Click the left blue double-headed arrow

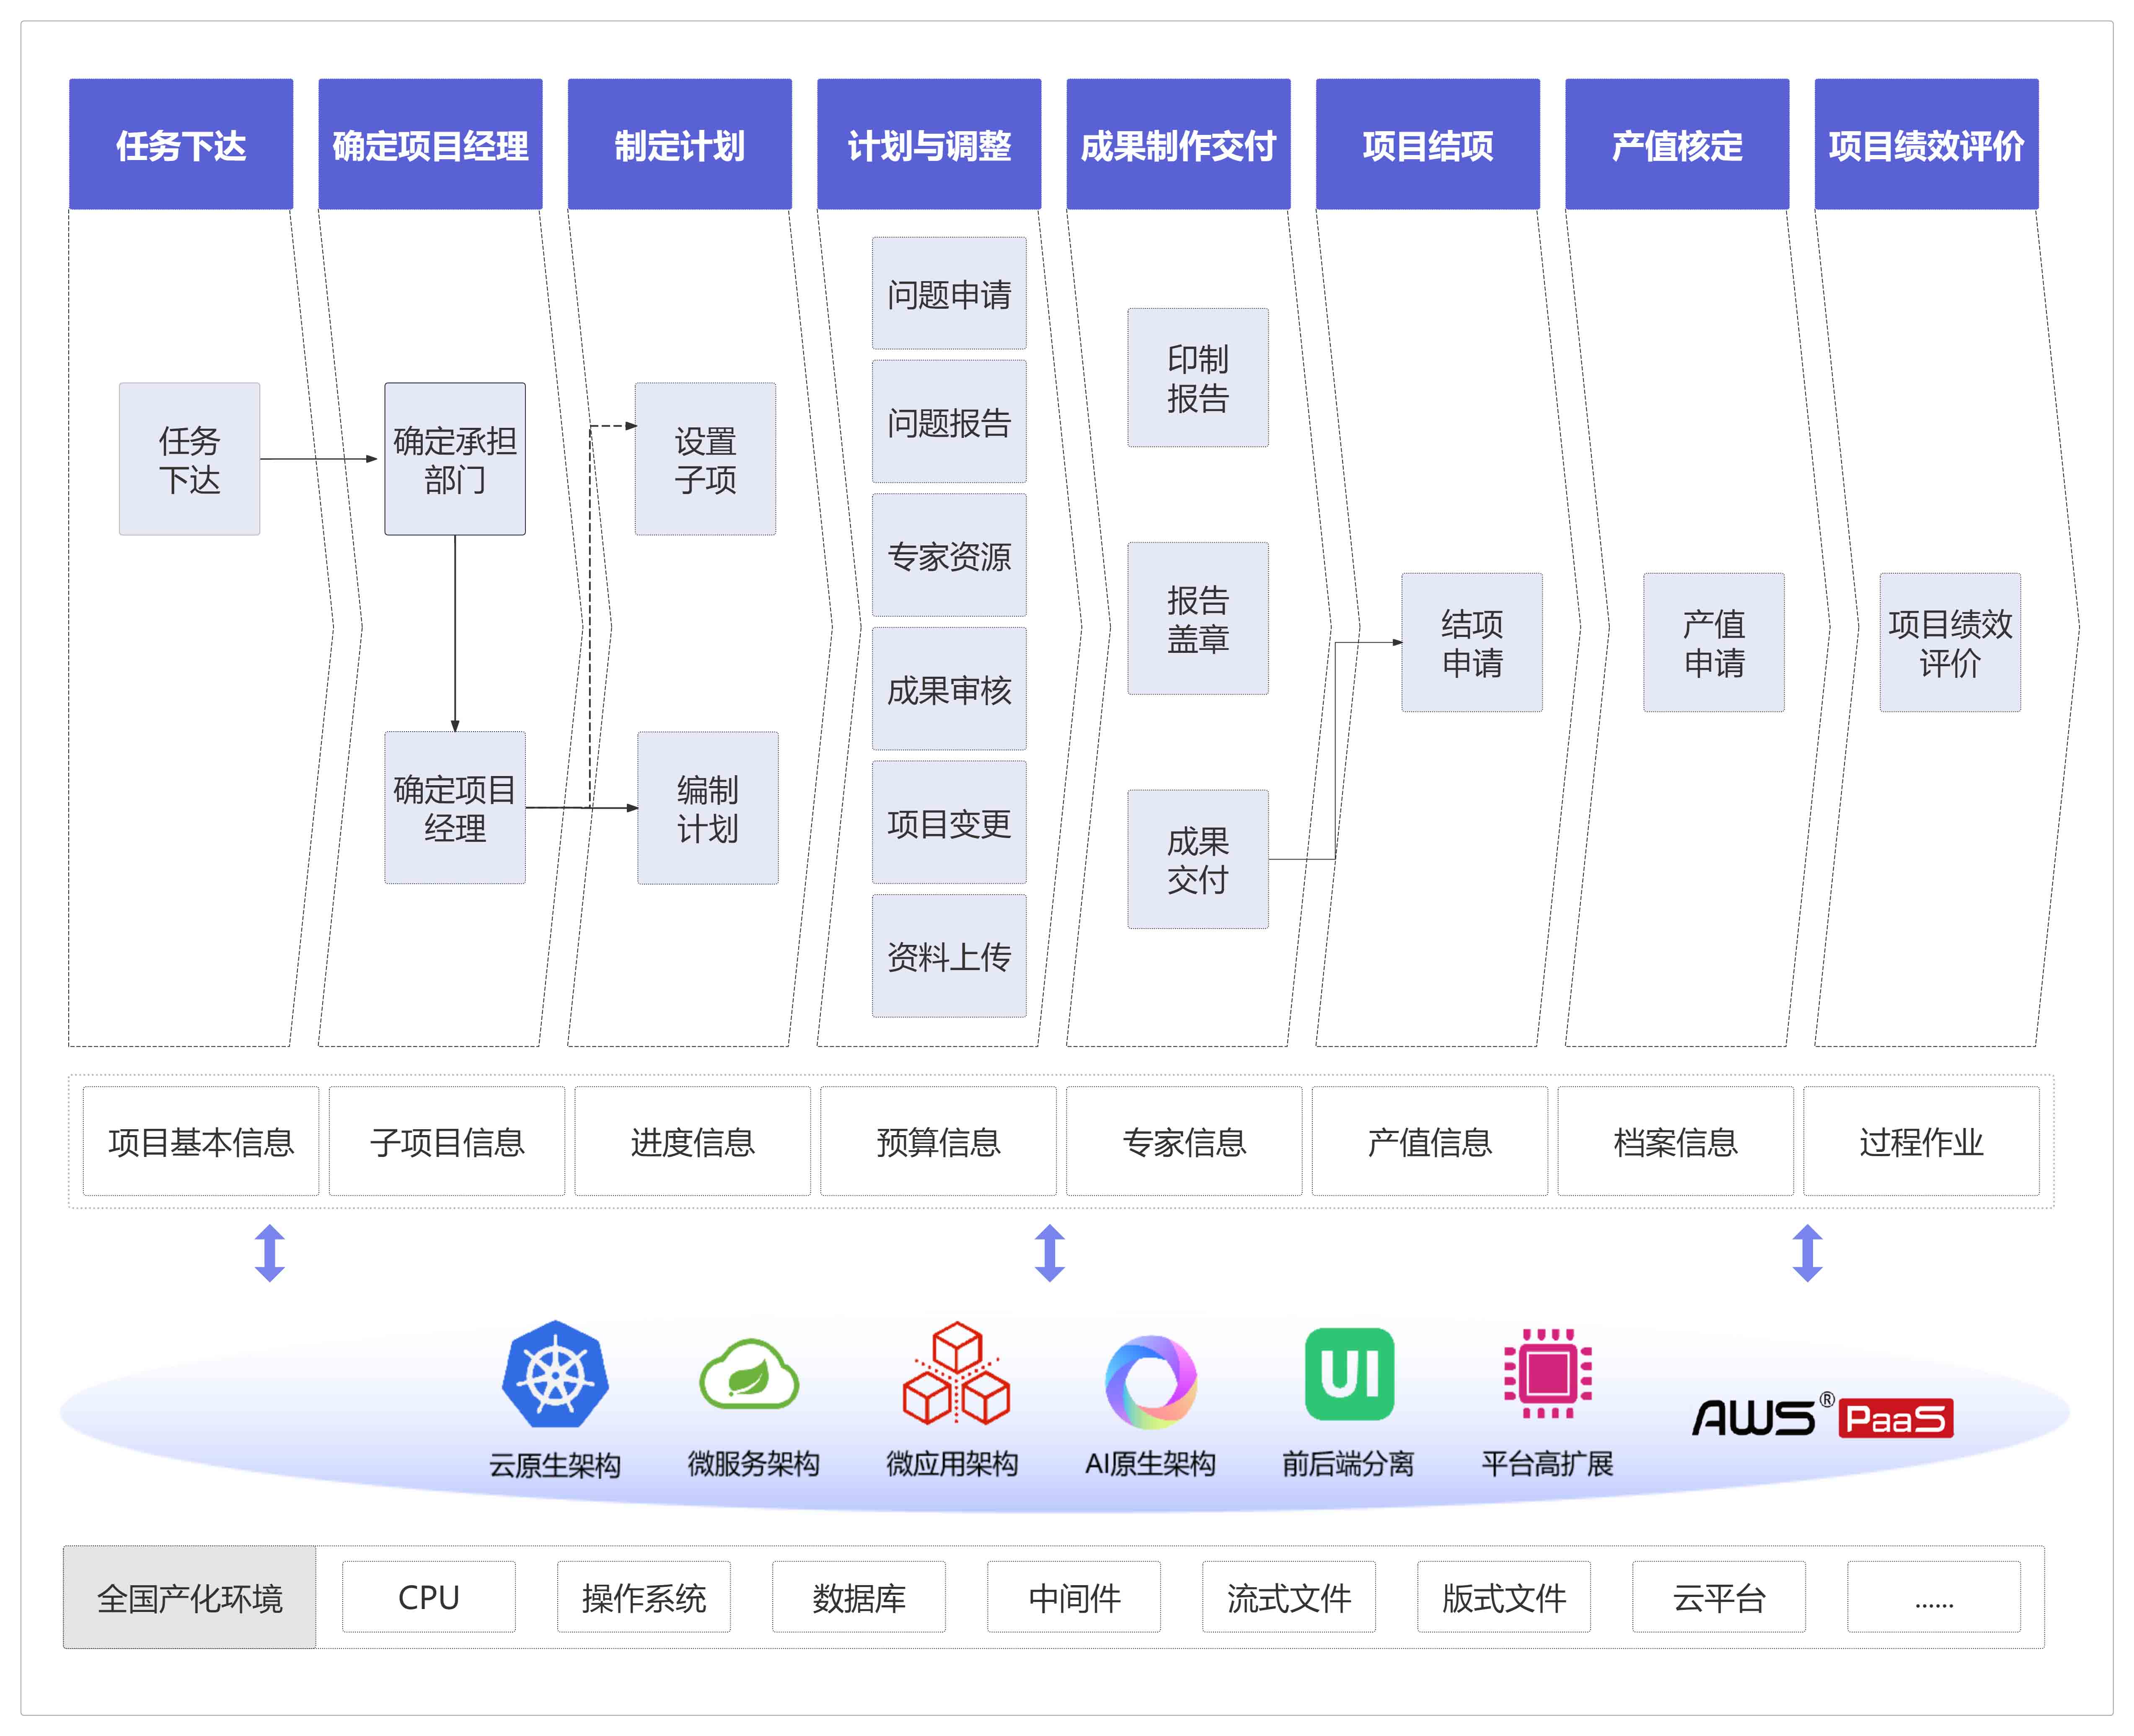[x=270, y=1252]
